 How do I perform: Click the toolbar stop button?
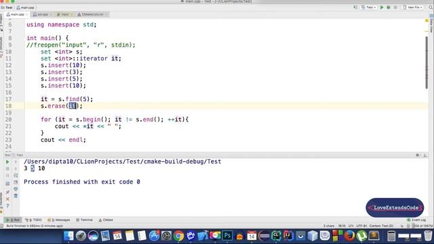pyautogui.click(x=395, y=7)
